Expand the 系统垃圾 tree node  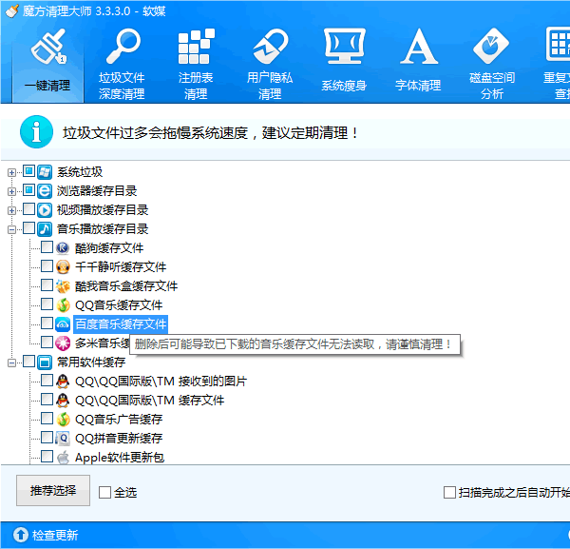pyautogui.click(x=12, y=171)
